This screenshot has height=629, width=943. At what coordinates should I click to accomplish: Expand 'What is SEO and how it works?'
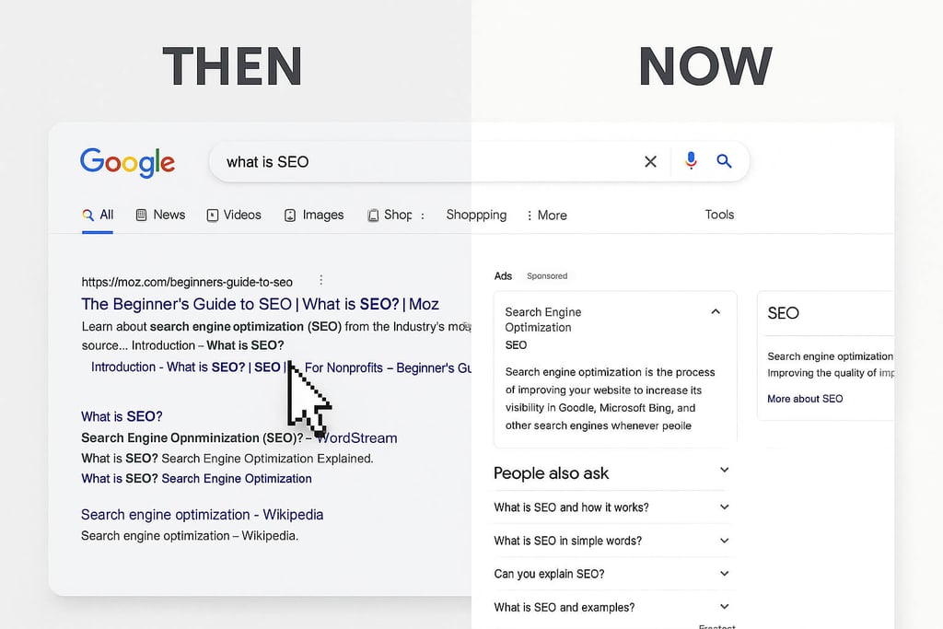[x=724, y=507]
